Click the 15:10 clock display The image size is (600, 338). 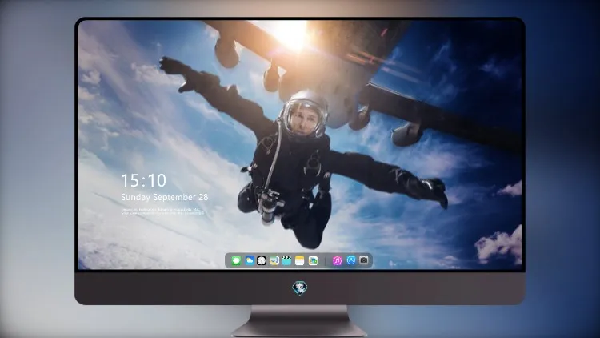pyautogui.click(x=143, y=180)
